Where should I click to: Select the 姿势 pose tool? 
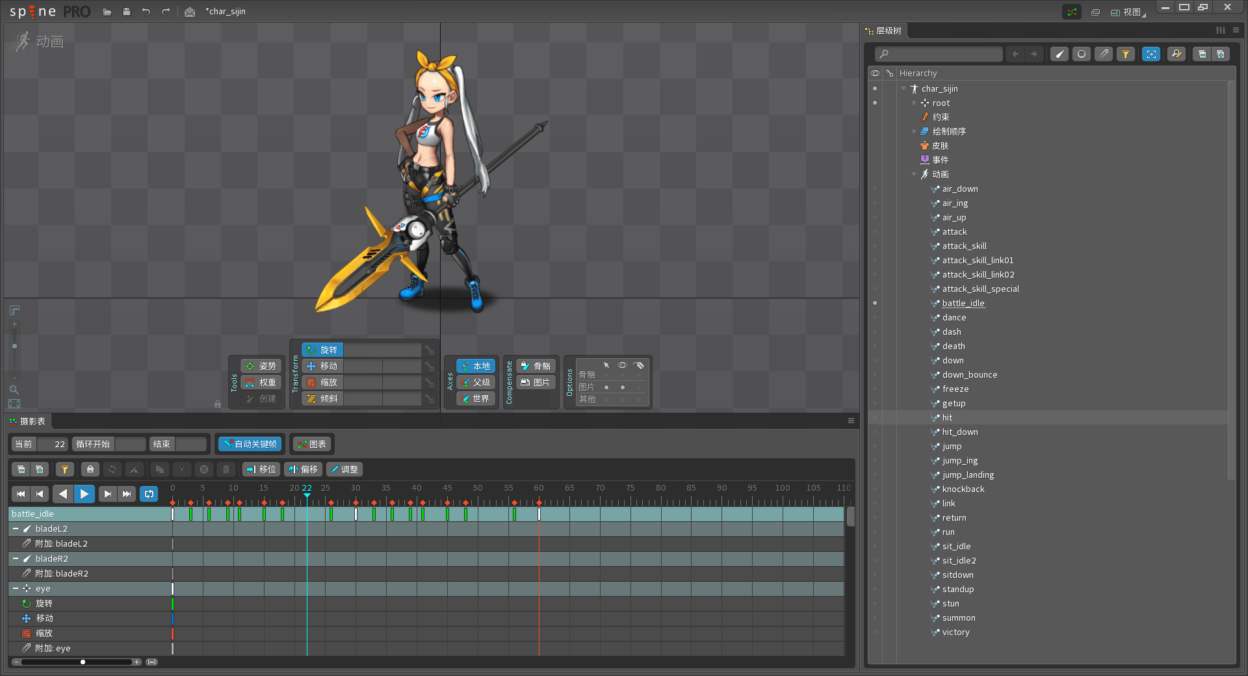[x=261, y=366]
